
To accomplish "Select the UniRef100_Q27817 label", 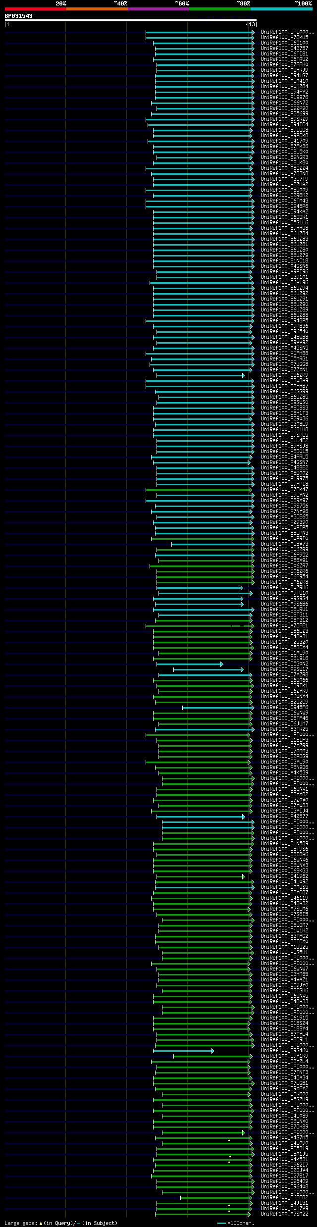I will point(284,1176).
